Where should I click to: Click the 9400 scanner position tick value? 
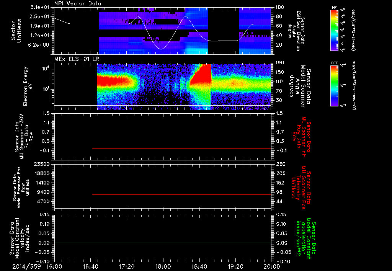point(43,192)
